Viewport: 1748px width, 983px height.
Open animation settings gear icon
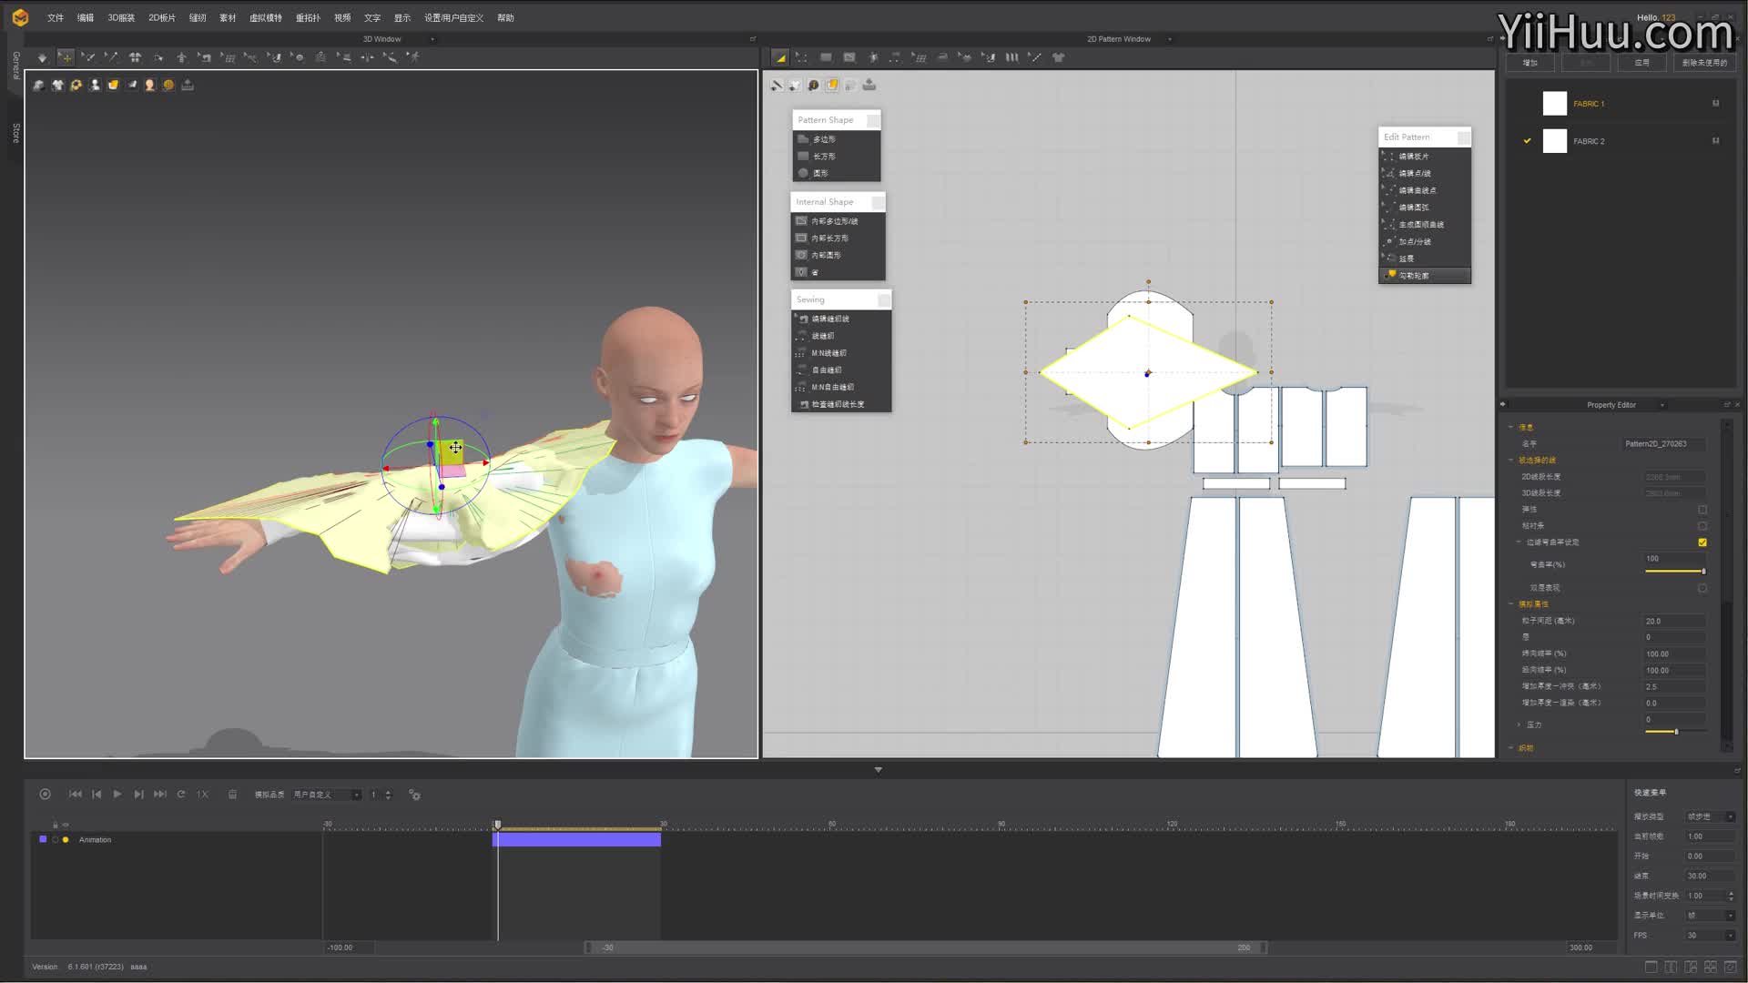point(414,795)
